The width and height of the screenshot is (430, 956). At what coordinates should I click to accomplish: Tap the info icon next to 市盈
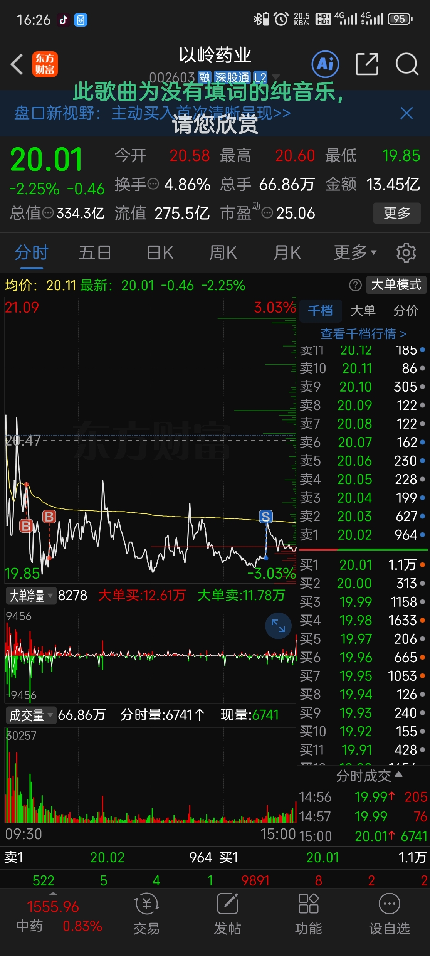pyautogui.click(x=267, y=212)
